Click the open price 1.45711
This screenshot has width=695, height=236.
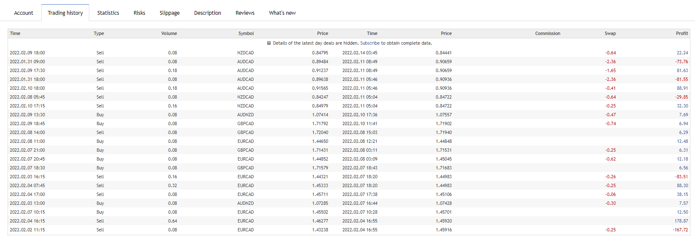pos(320,194)
